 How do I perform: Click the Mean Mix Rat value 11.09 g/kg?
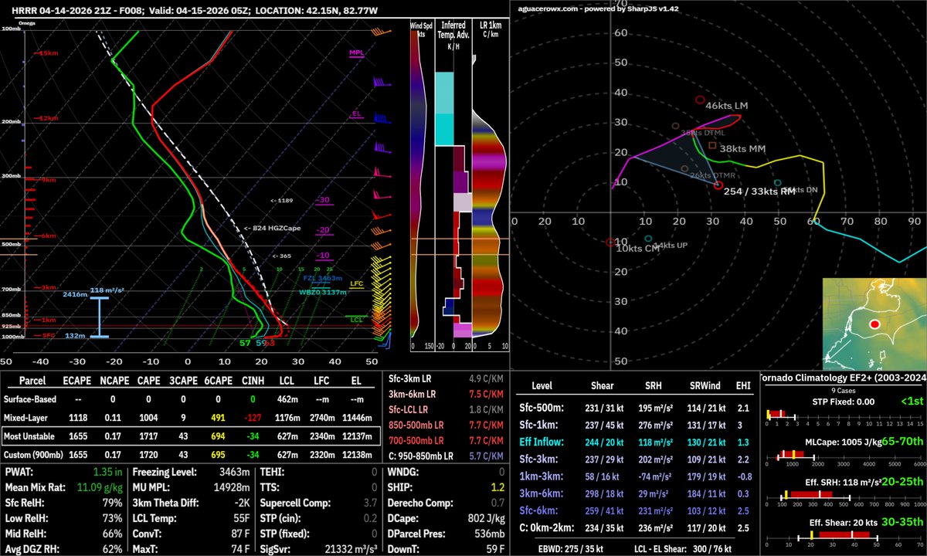coord(100,487)
